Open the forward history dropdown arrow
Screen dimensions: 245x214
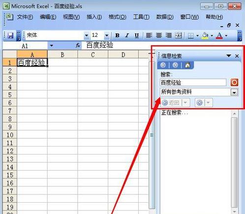point(208,103)
